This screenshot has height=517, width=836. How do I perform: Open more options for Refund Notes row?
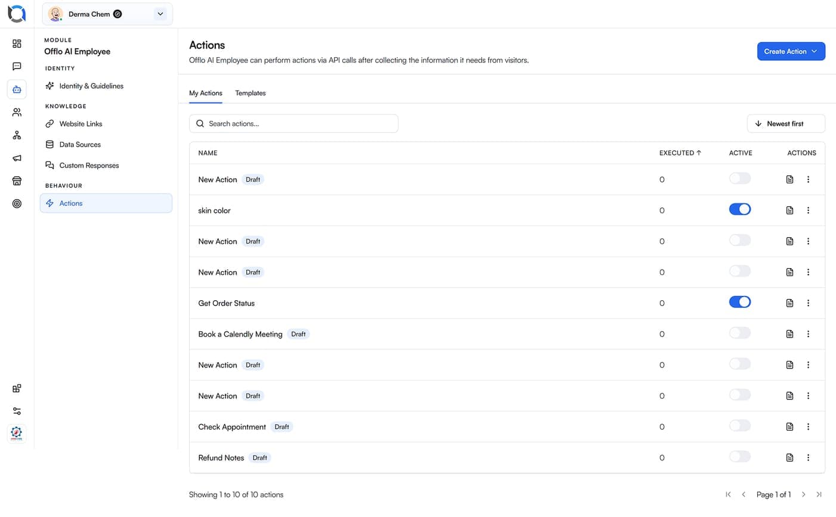point(808,457)
